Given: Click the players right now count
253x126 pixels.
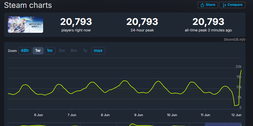Looking at the screenshot, I should click(x=76, y=22).
